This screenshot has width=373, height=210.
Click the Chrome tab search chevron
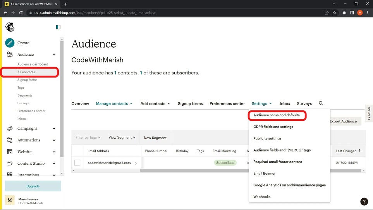pyautogui.click(x=334, y=4)
